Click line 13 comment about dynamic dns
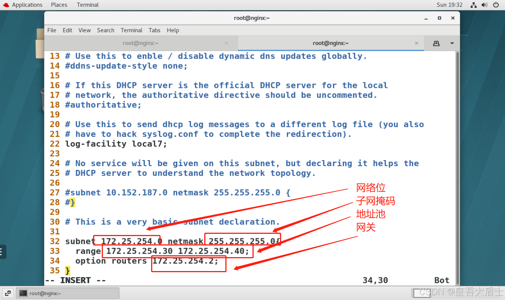This screenshot has width=505, height=300. (x=216, y=56)
